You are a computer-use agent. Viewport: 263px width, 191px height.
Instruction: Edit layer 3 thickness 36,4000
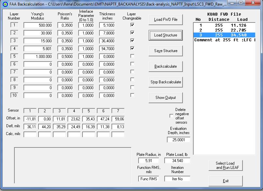click(x=107, y=41)
